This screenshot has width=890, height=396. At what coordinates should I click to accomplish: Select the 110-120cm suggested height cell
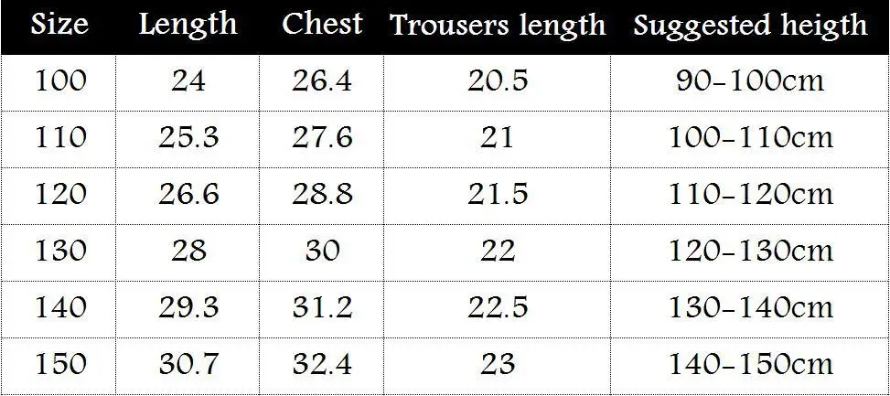click(x=750, y=195)
